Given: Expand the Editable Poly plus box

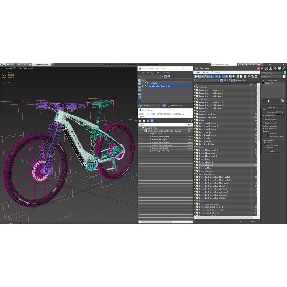Looking at the screenshot, I should tap(263, 83).
